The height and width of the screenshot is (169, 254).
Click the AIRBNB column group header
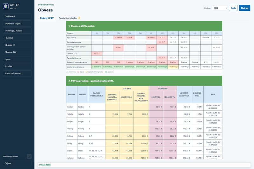click(127, 89)
